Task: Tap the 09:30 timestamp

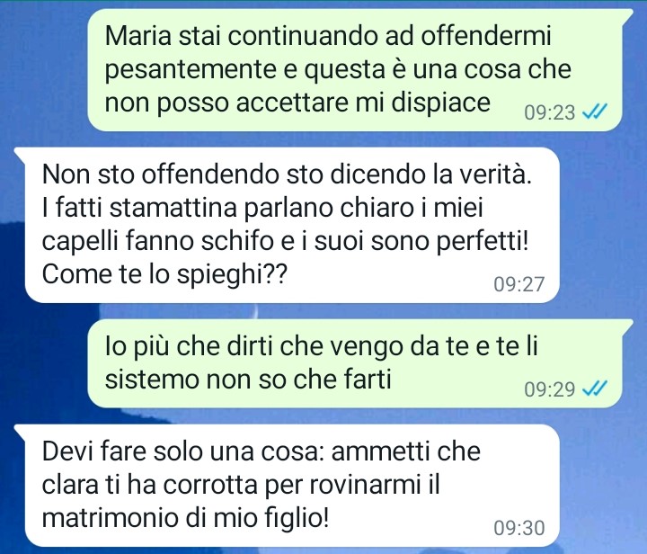Action: 519,528
